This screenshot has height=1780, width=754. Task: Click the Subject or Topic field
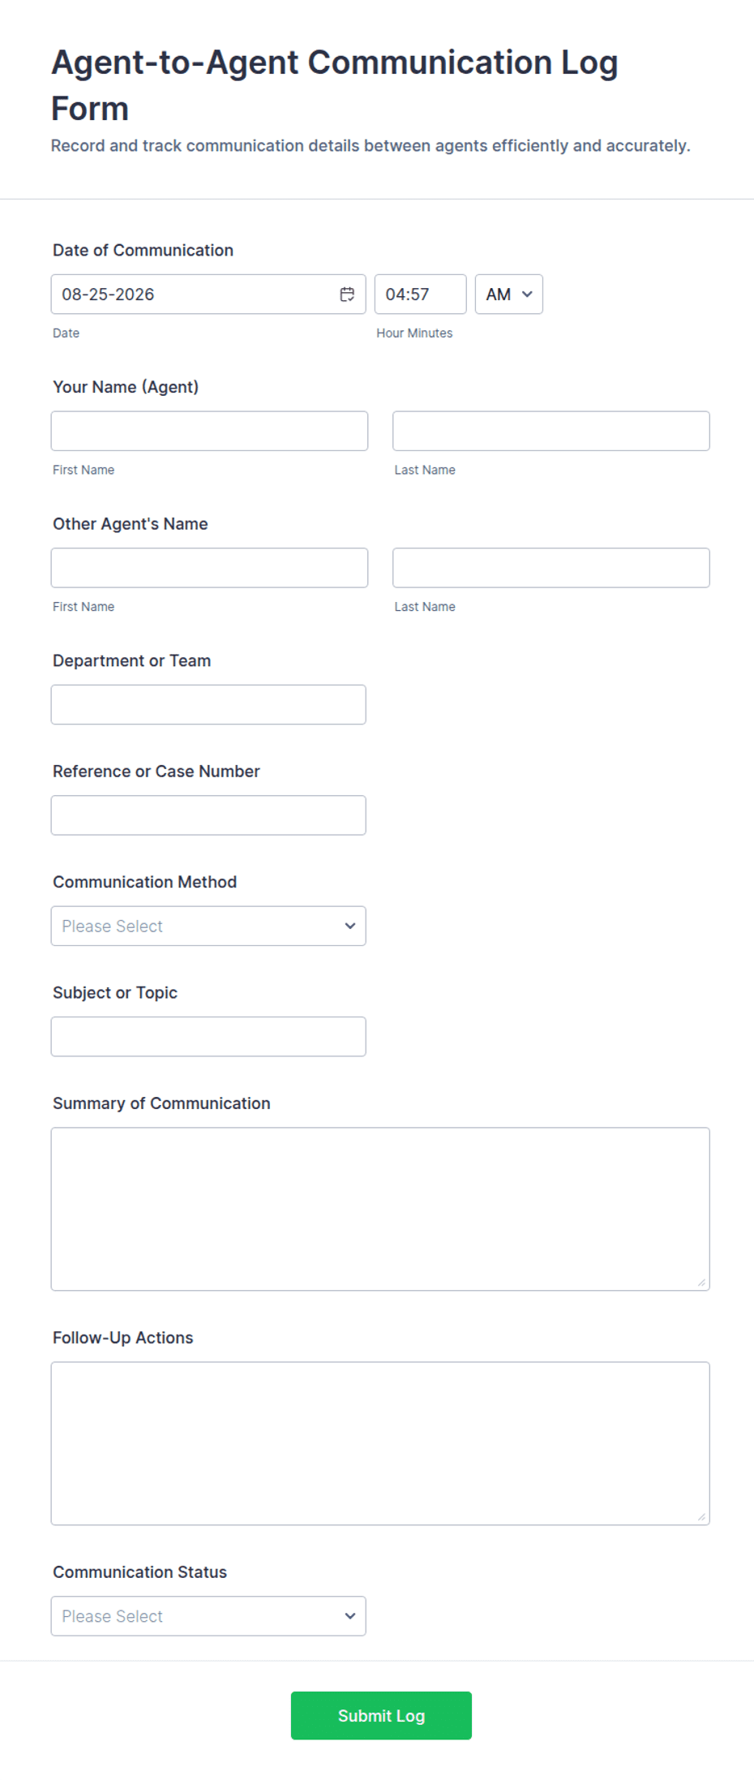pyautogui.click(x=208, y=1037)
